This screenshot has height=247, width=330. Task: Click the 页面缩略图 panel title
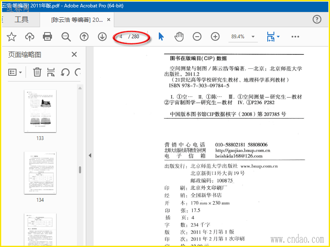(25, 55)
